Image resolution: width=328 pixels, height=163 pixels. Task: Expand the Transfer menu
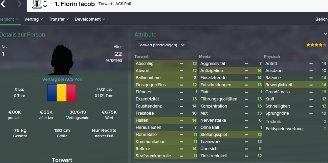59,19
